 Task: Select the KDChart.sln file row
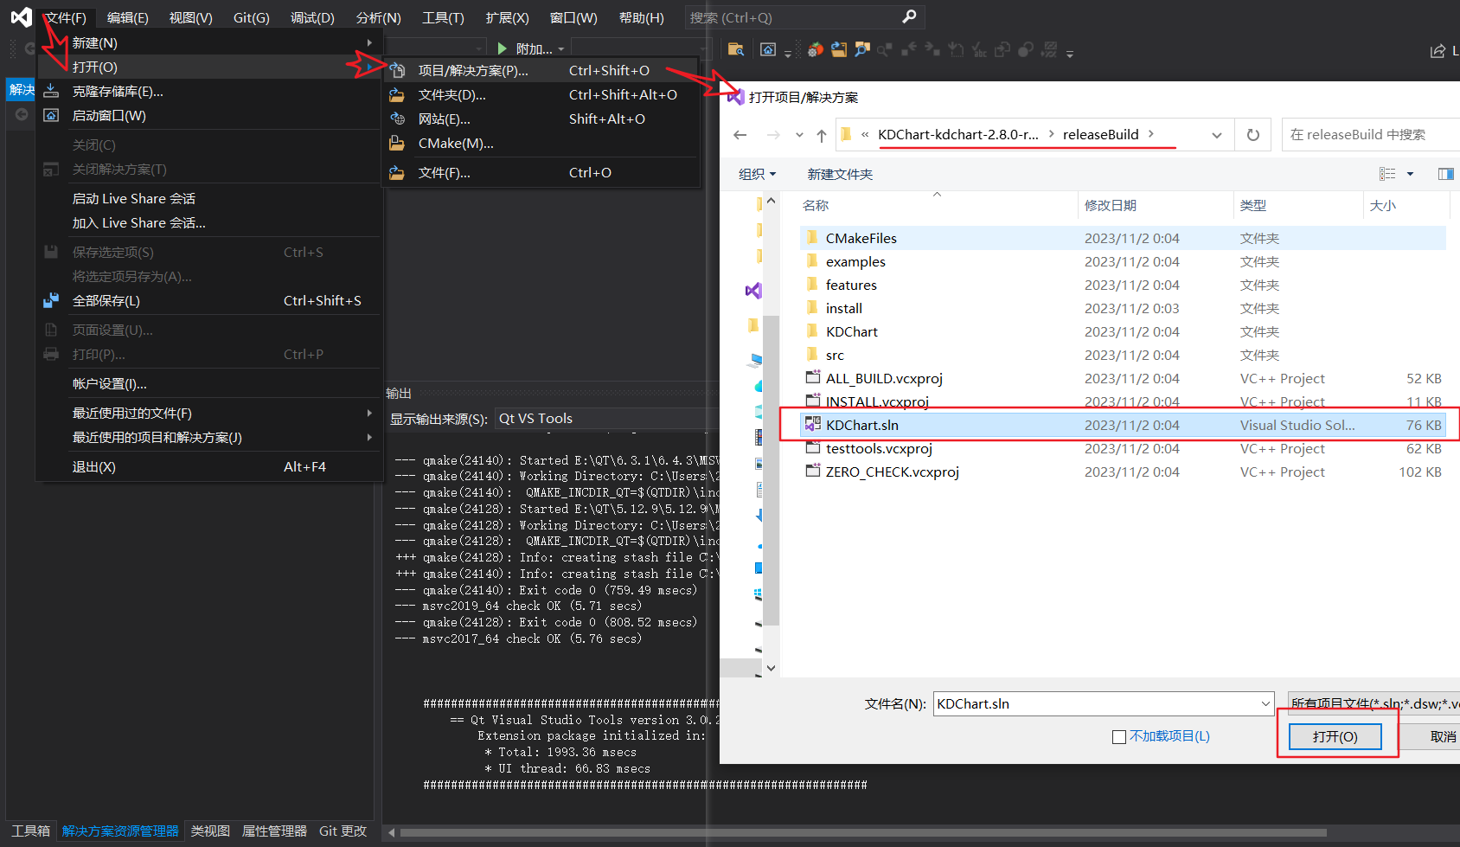[x=1123, y=425]
